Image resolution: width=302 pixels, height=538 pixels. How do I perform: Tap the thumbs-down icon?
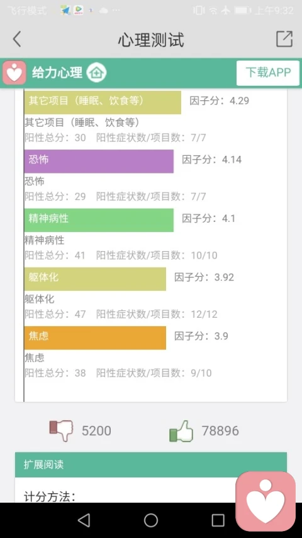point(61,430)
